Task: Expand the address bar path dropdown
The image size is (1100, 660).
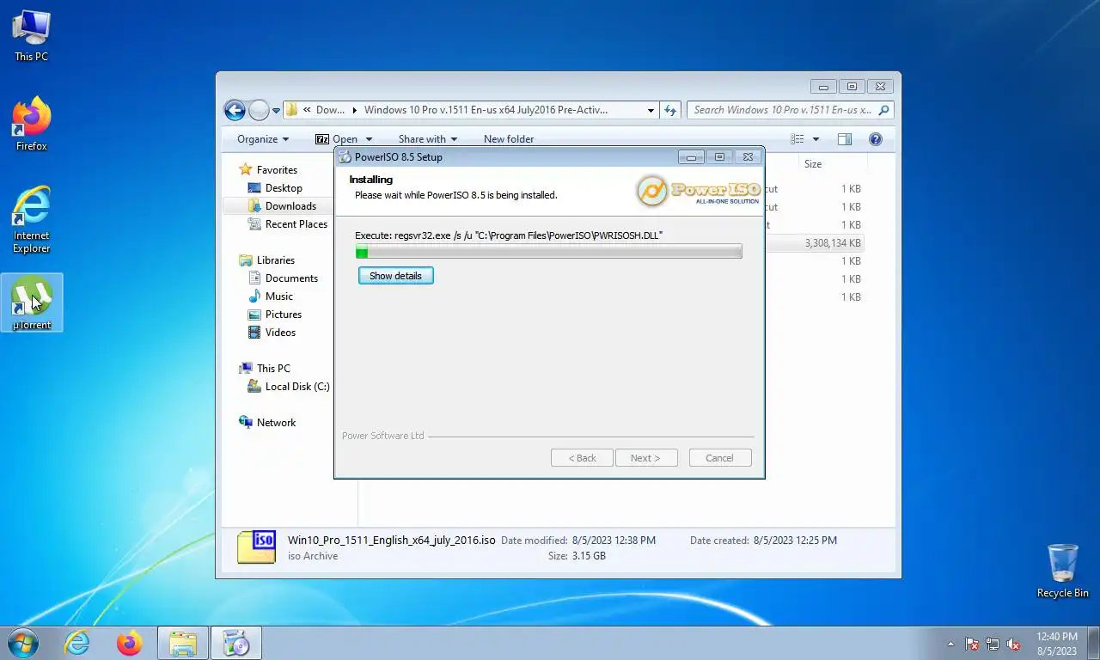Action: [x=651, y=110]
